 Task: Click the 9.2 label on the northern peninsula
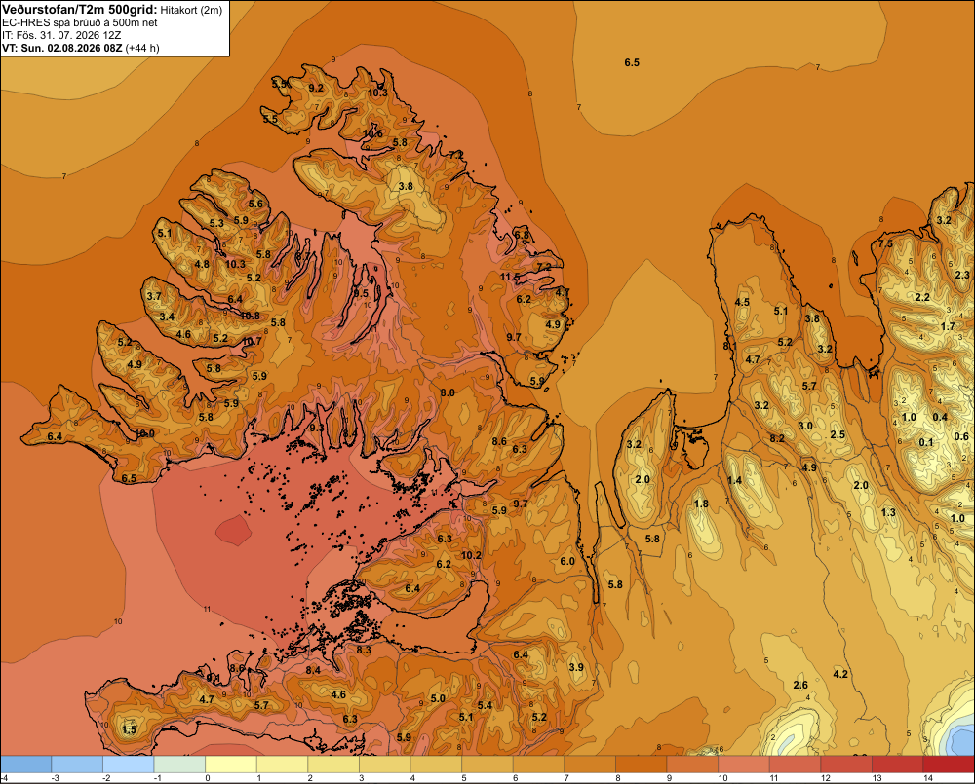[316, 89]
